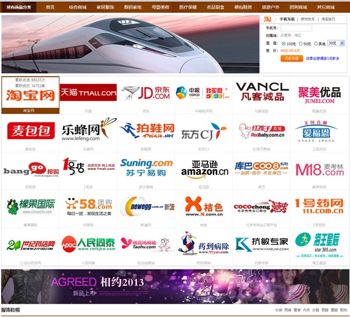Open the banggo 邦购 logo
This screenshot has height=317, width=350.
31,170
